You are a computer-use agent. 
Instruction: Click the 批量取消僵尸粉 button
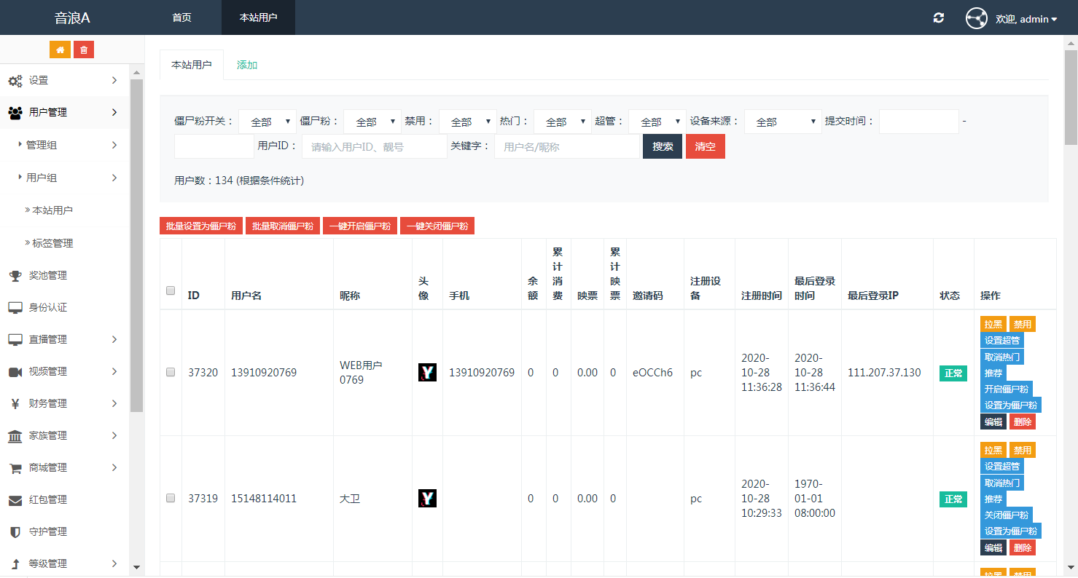[x=283, y=226]
